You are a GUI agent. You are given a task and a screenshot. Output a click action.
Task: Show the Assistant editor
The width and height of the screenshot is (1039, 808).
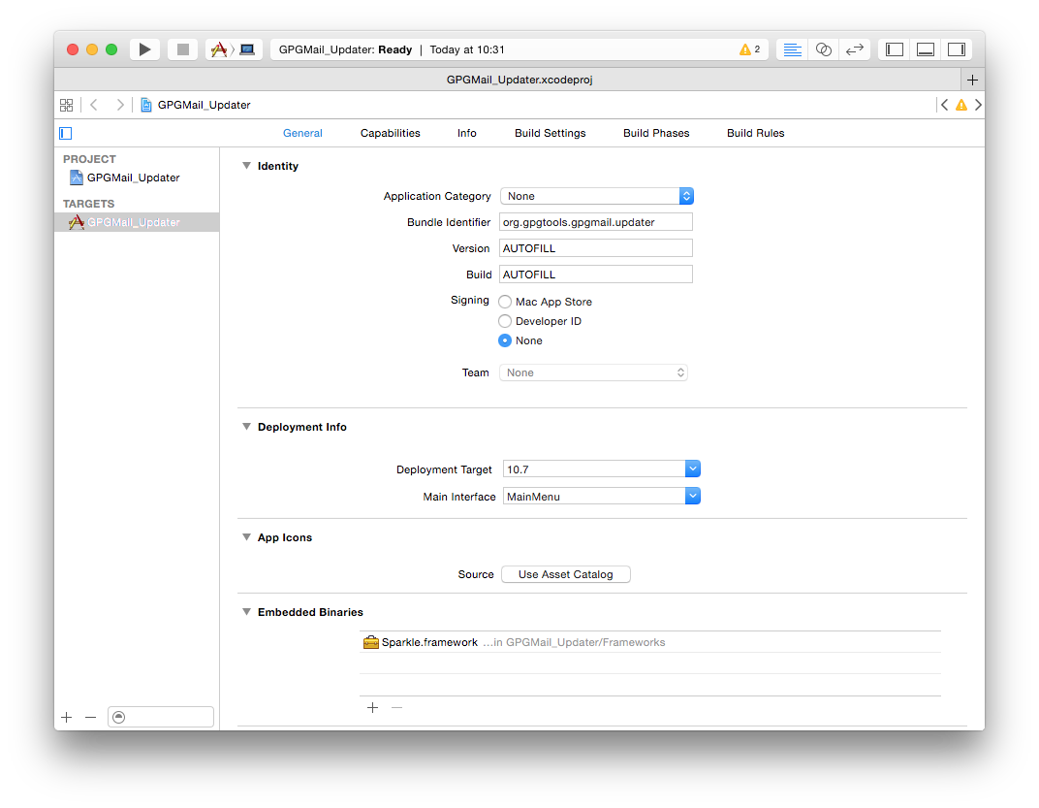point(823,49)
